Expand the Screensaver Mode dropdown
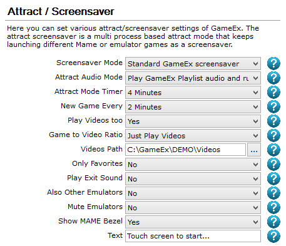This screenshot has width=286, height=246. (x=193, y=64)
